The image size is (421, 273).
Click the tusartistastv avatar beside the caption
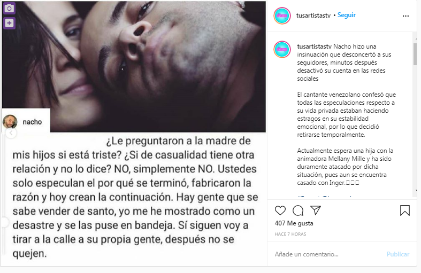(x=282, y=49)
